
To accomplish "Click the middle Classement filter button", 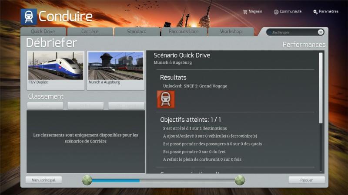I will tap(85, 106).
